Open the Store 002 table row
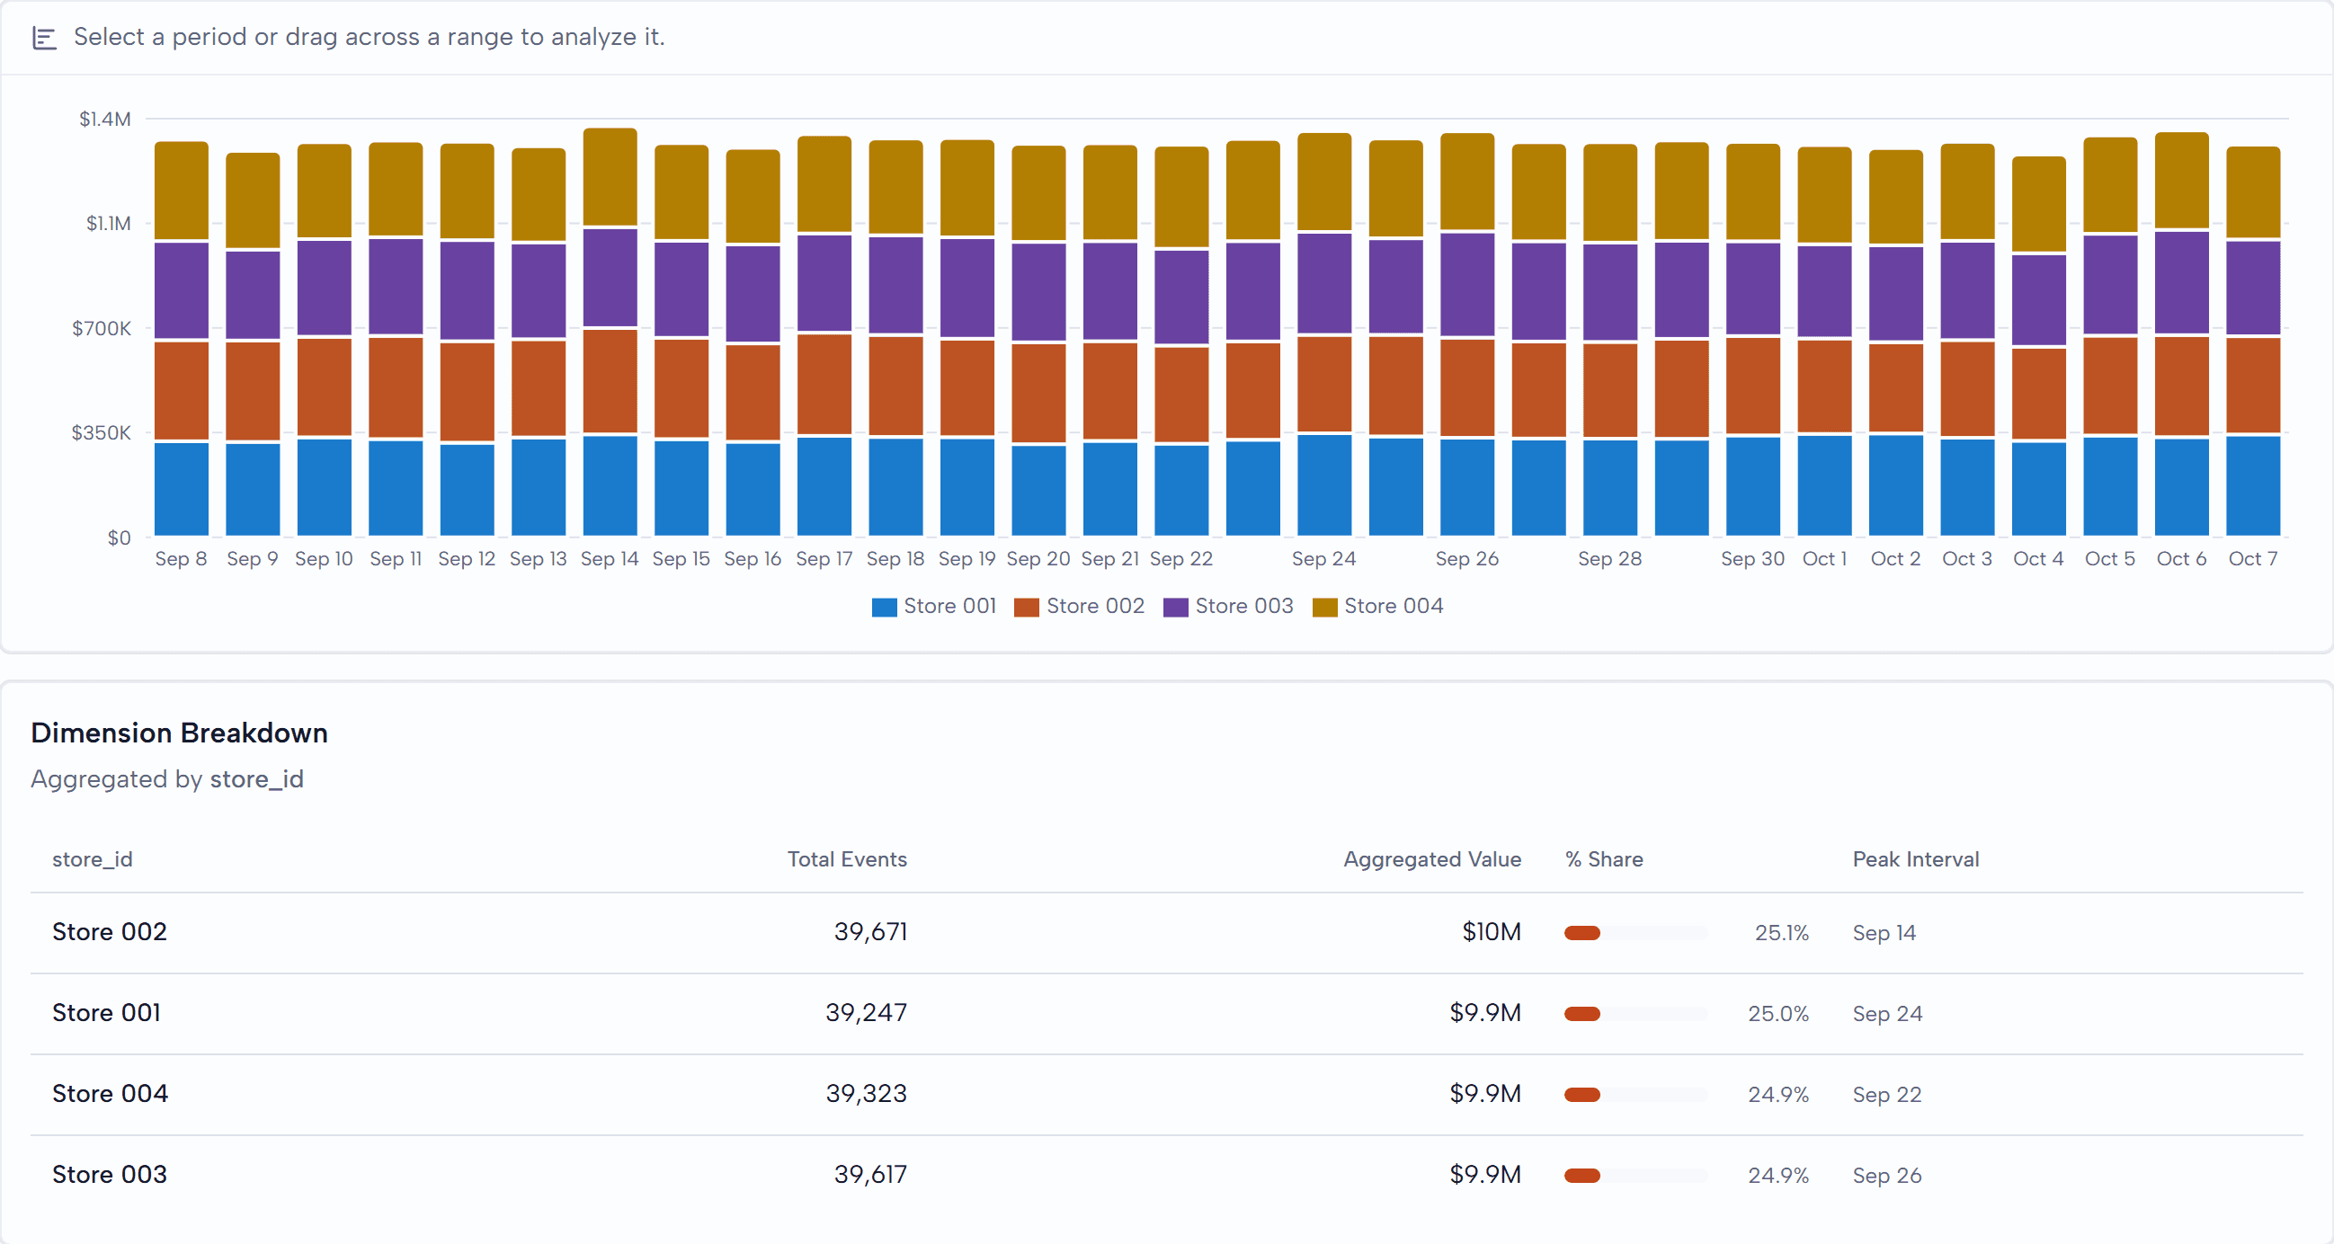2334x1244 pixels. [1166, 932]
